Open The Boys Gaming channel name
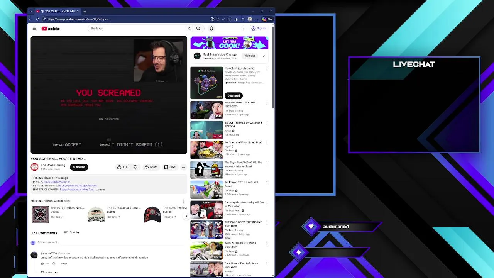This screenshot has width=494, height=278. click(53, 165)
